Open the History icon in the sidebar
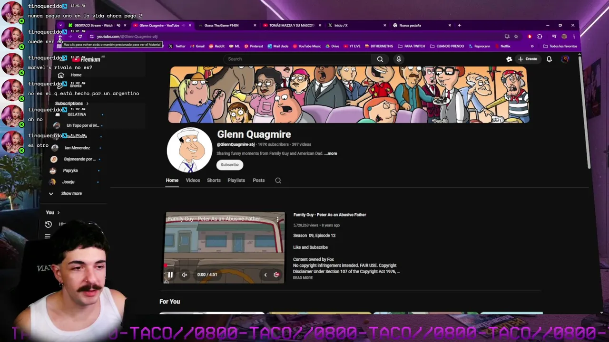Image resolution: width=609 pixels, height=342 pixels. [48, 224]
